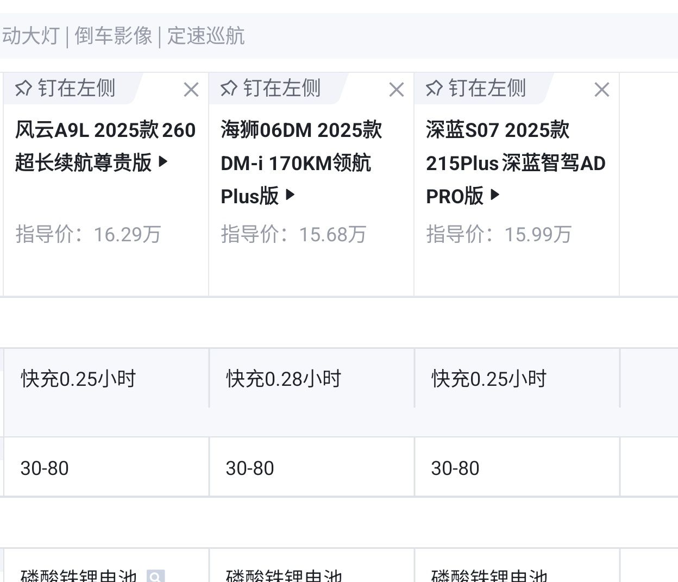This screenshot has width=678, height=582.
Task: Click the pin icon on 深蓝S07 card
Action: tap(434, 87)
